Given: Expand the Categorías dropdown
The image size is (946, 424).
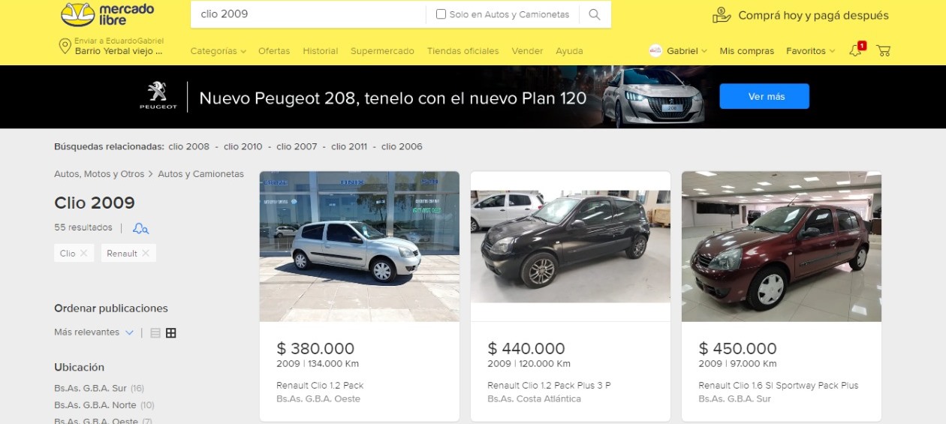Looking at the screenshot, I should (x=218, y=51).
